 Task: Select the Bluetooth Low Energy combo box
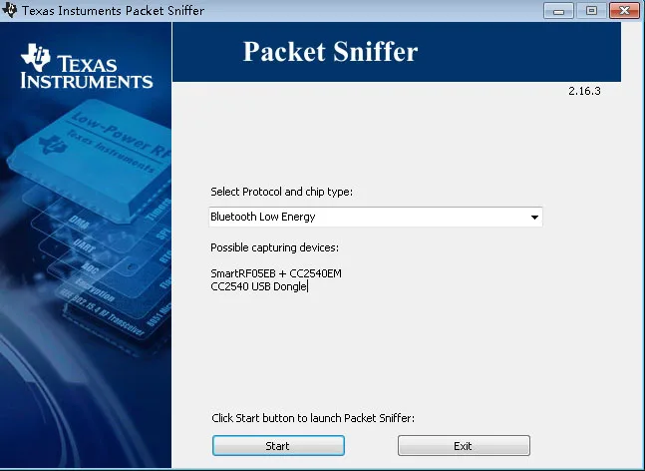pyautogui.click(x=376, y=217)
